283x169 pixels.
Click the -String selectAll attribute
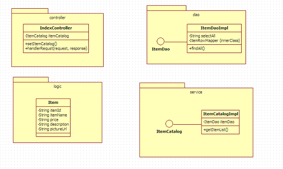(x=202, y=36)
